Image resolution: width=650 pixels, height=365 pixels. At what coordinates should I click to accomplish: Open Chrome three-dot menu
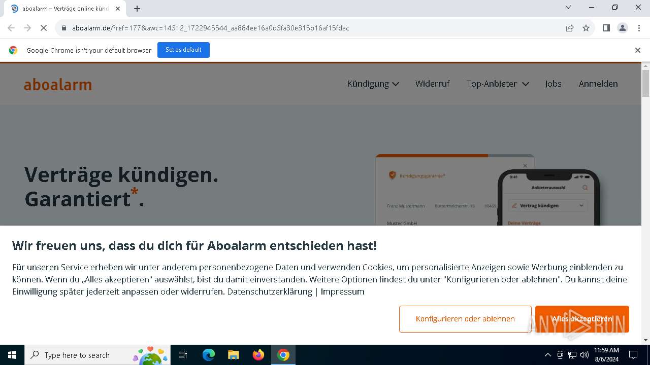638,28
